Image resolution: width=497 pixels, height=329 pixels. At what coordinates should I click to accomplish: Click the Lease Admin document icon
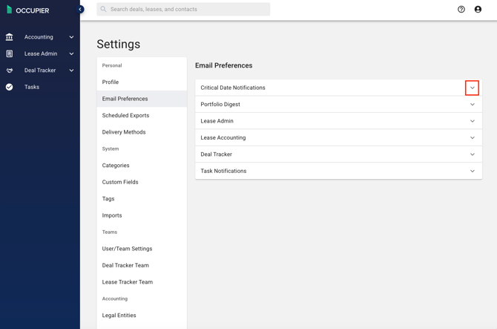click(x=10, y=53)
